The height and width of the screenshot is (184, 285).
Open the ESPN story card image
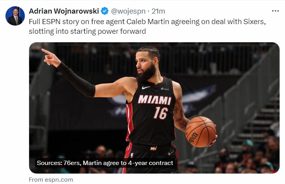[x=154, y=108]
